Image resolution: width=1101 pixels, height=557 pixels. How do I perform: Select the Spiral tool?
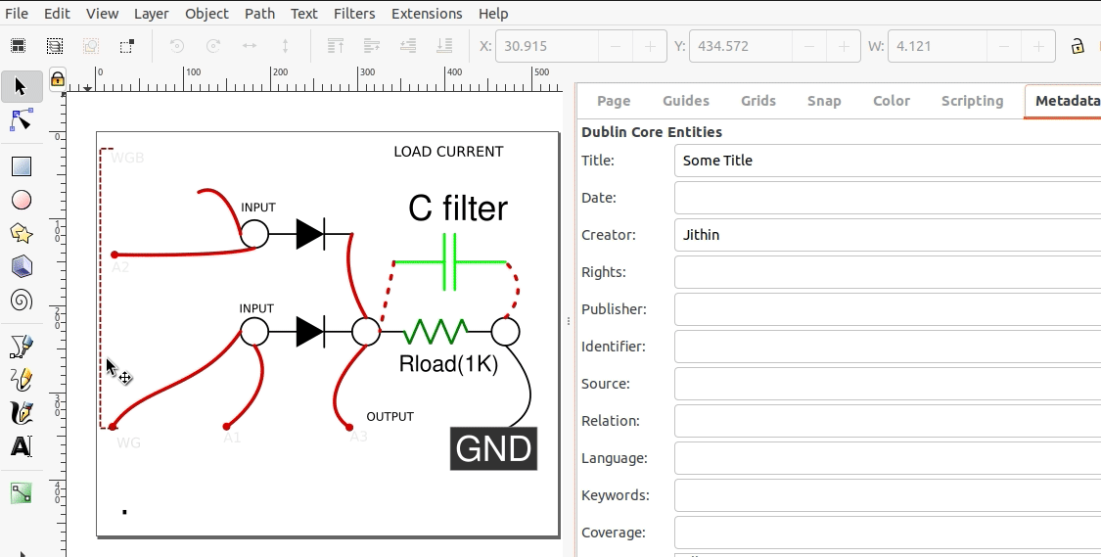21,300
